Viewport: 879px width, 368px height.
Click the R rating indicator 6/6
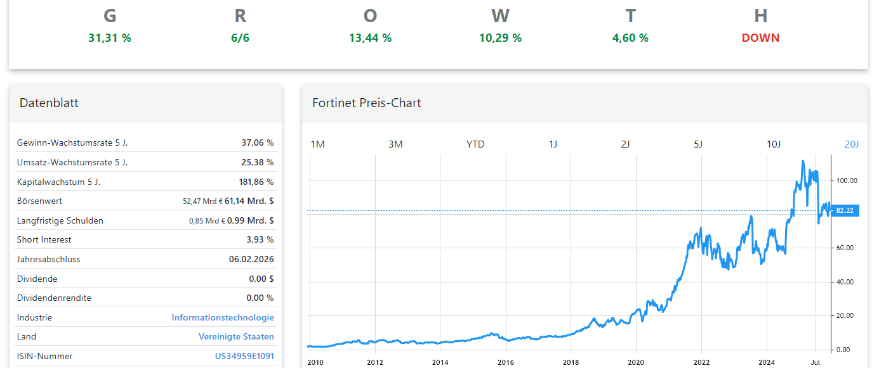point(240,38)
